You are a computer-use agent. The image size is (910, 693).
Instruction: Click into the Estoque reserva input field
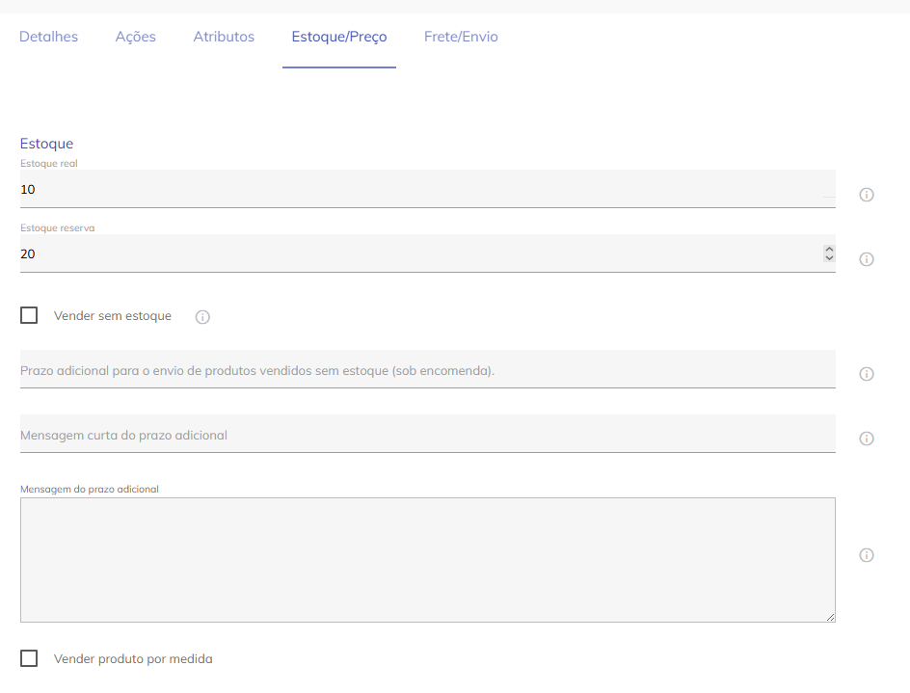pos(415,254)
